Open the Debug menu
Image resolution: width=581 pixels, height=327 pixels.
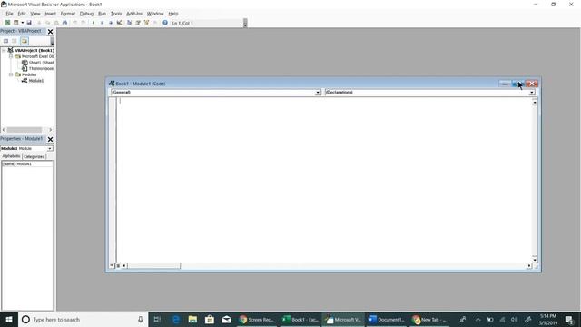(x=86, y=14)
